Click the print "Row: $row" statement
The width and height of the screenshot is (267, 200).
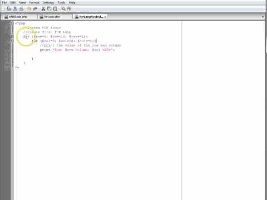click(77, 50)
